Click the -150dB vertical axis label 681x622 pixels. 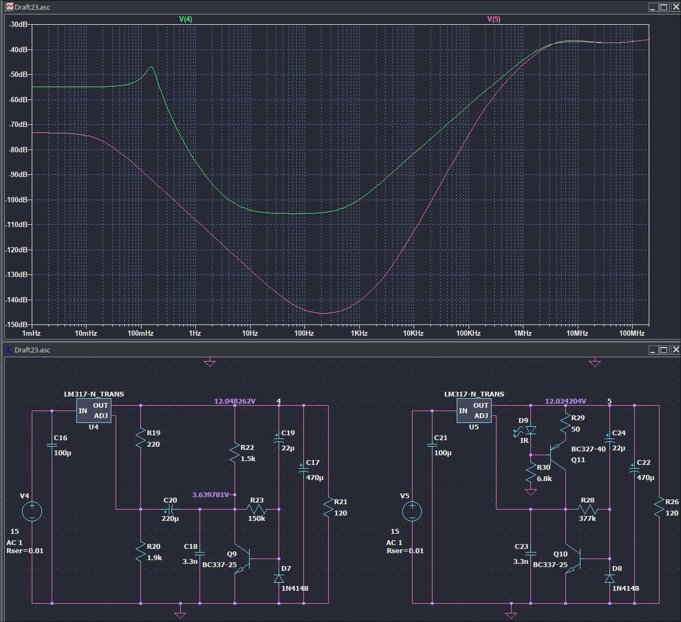16,324
